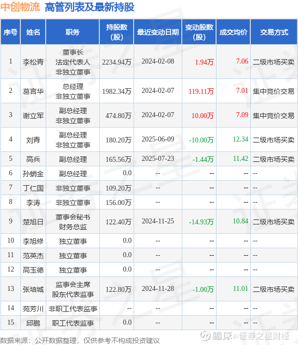
Task: Select the 变动股数(股) column header
Action: point(199,32)
